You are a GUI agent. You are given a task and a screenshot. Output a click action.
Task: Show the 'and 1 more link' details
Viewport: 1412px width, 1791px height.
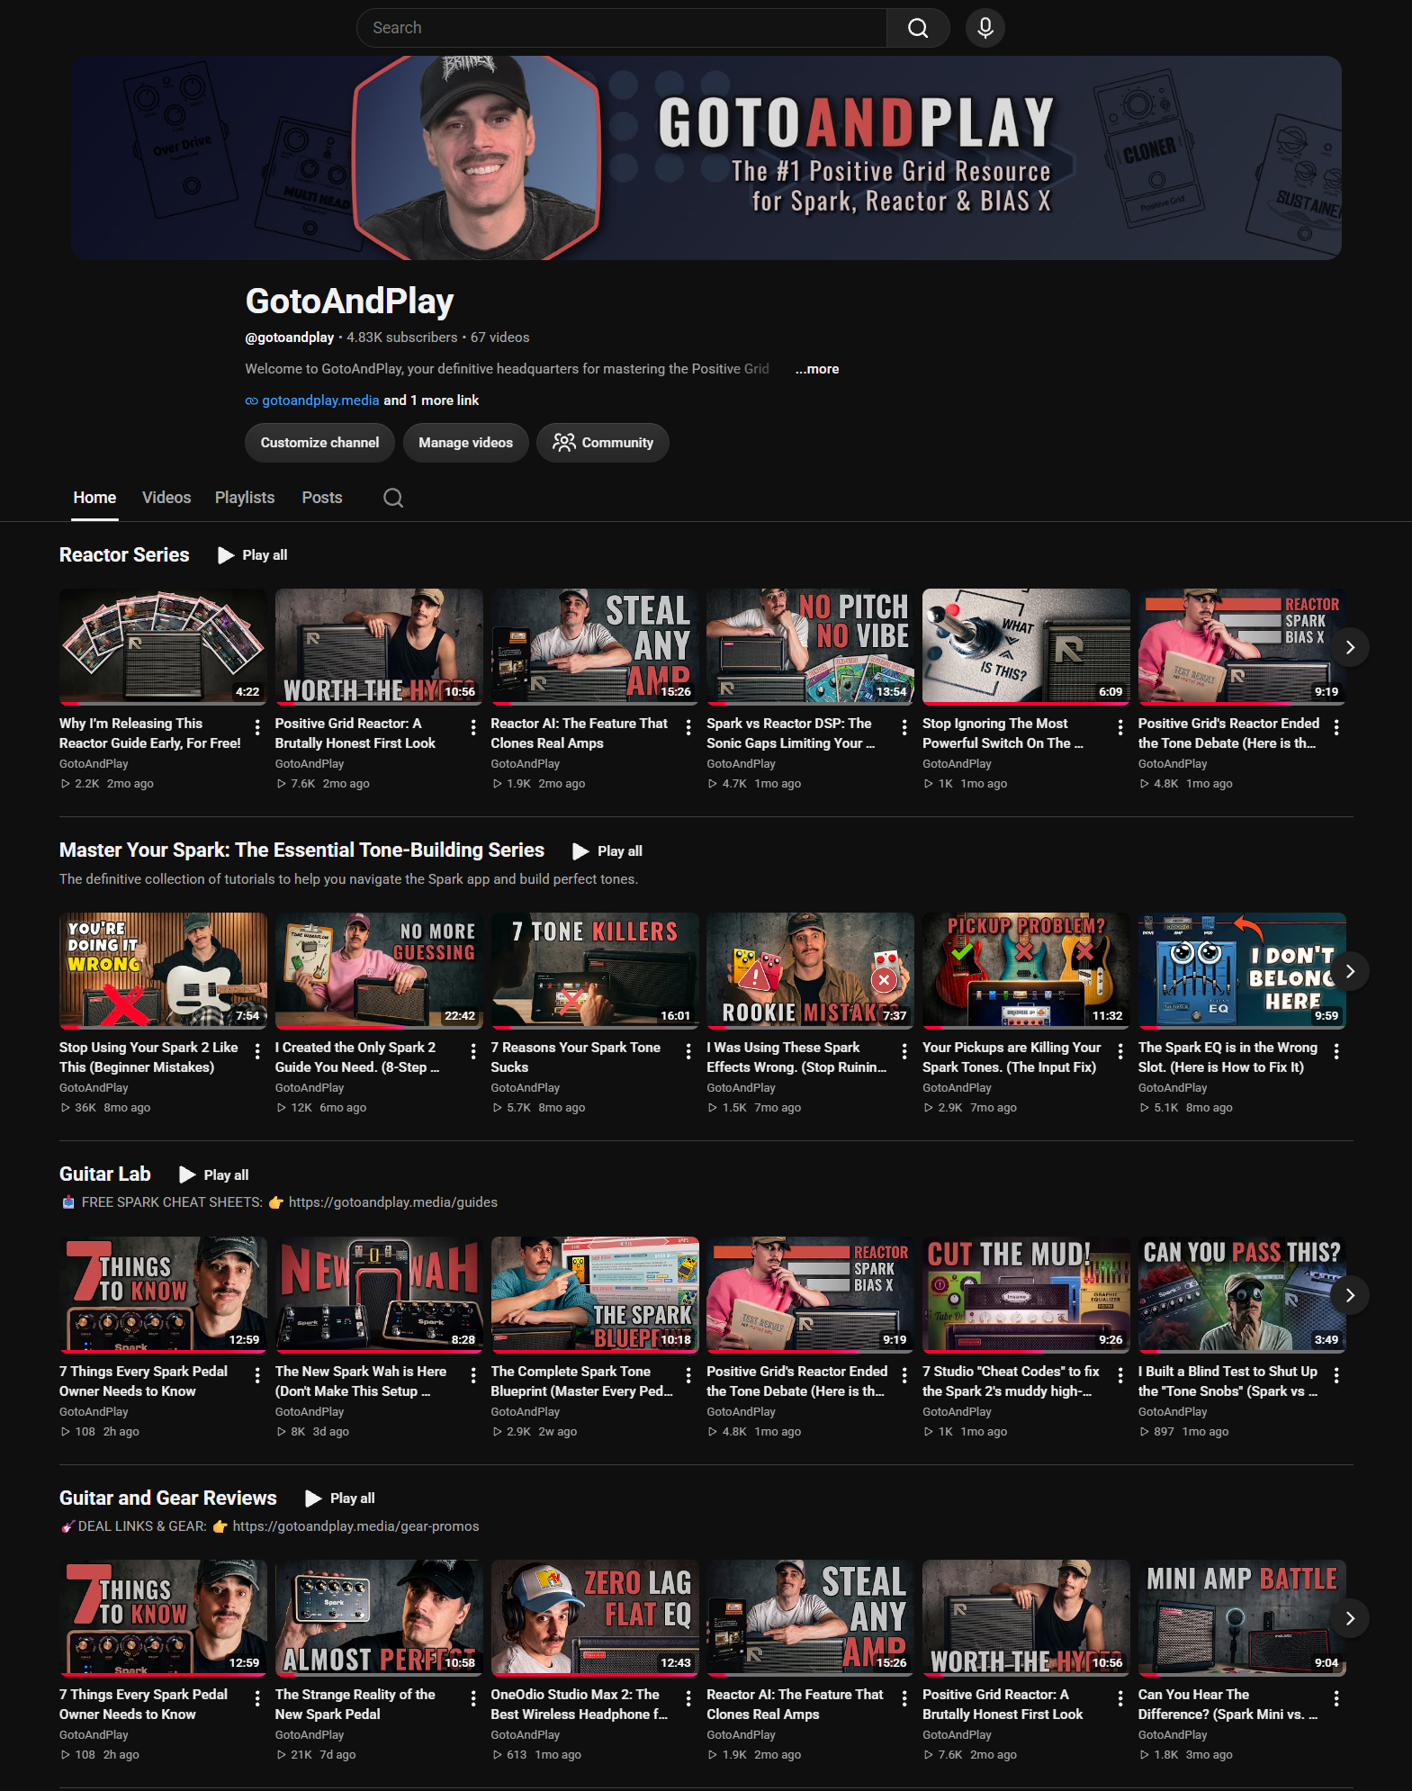[x=432, y=400]
